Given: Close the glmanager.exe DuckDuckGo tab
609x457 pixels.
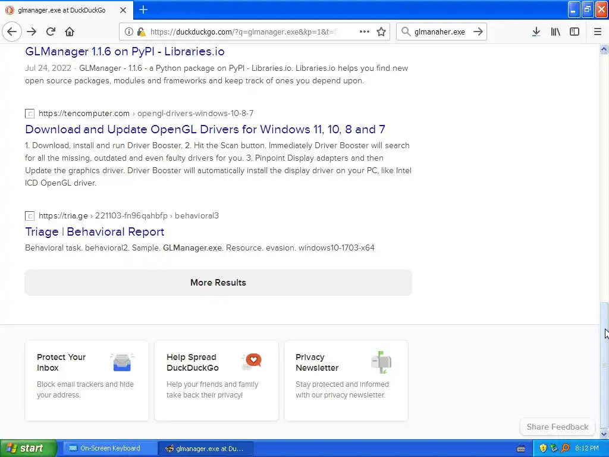Looking at the screenshot, I should (x=123, y=10).
